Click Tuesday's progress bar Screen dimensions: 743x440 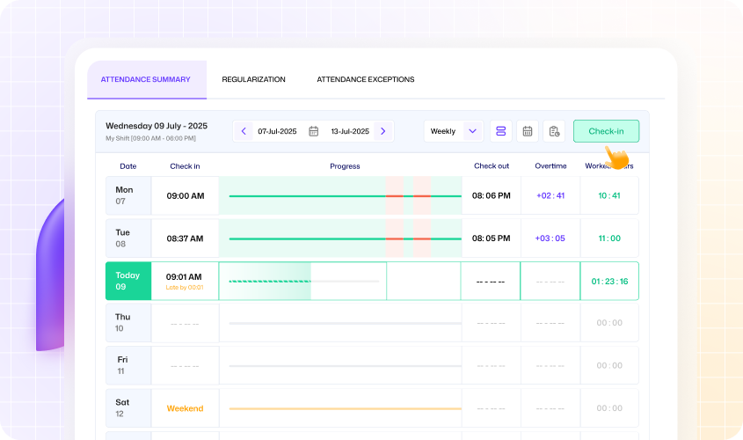(345, 238)
